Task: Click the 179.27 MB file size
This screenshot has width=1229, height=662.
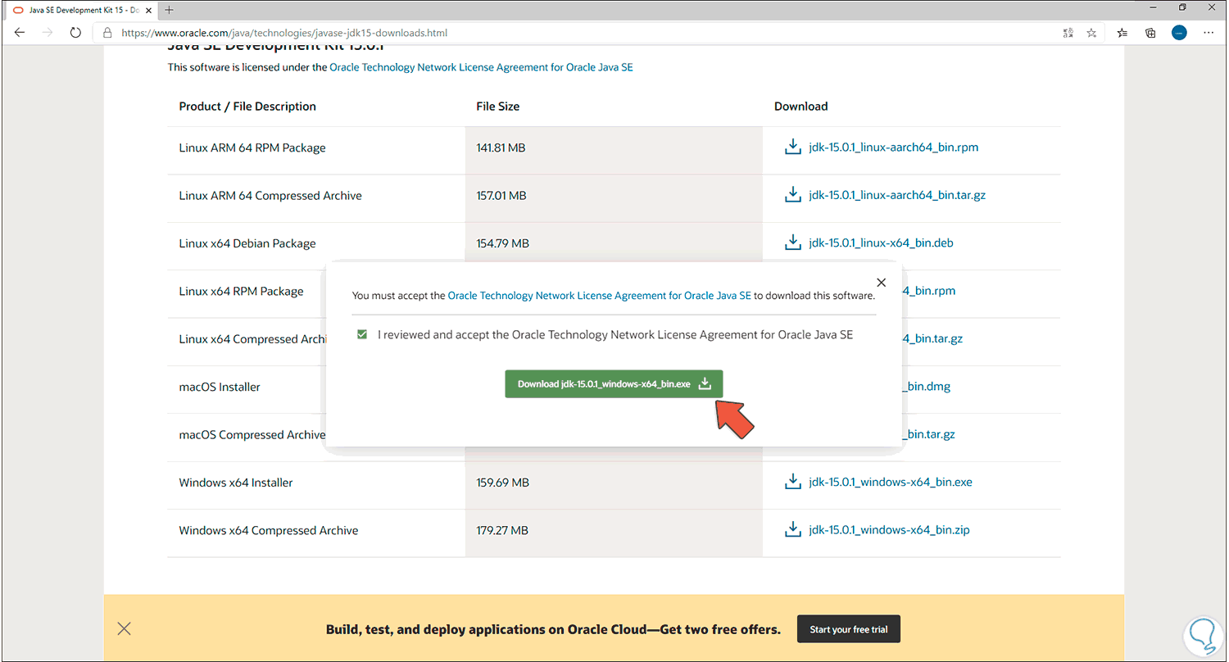Action: point(502,530)
